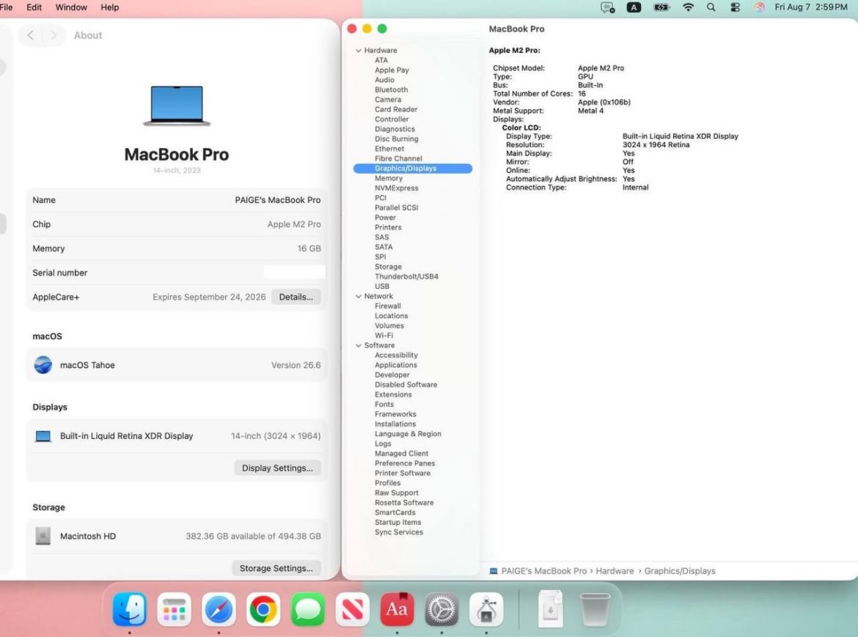Select Sync Services under Software

(399, 532)
